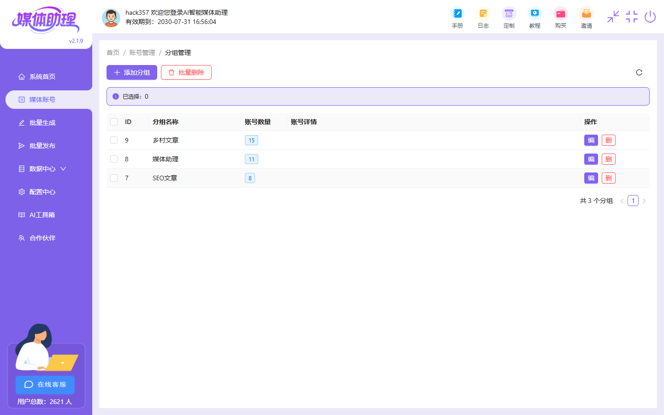Click the 添加分组 button

coord(132,72)
